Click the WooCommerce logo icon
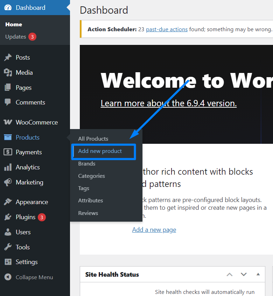This screenshot has height=296, width=273. pyautogui.click(x=8, y=122)
